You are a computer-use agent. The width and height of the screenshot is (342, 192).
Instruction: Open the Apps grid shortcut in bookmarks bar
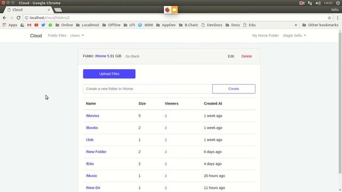[10, 25]
